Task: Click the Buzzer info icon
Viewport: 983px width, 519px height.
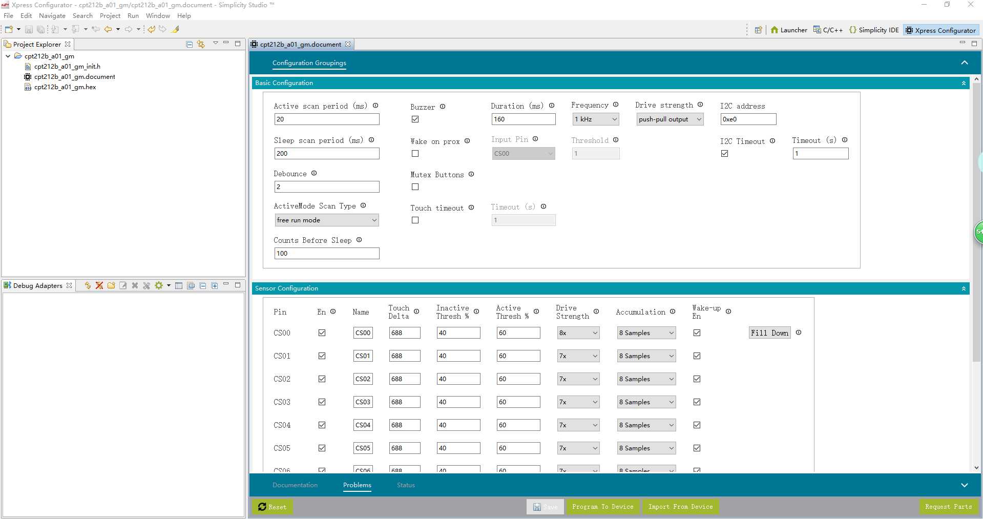Action: 443,107
